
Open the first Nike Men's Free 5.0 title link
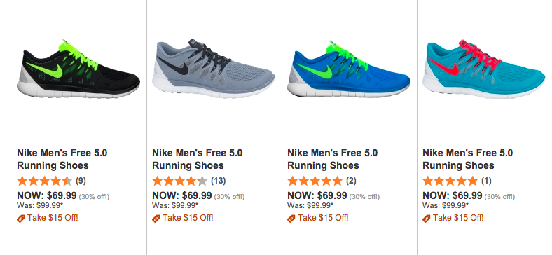click(62, 159)
